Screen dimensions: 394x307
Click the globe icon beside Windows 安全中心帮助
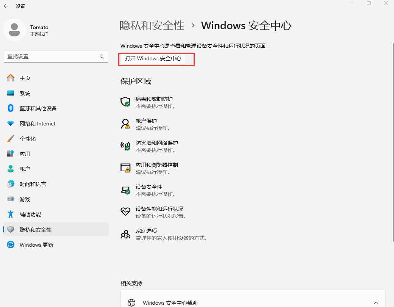131,303
